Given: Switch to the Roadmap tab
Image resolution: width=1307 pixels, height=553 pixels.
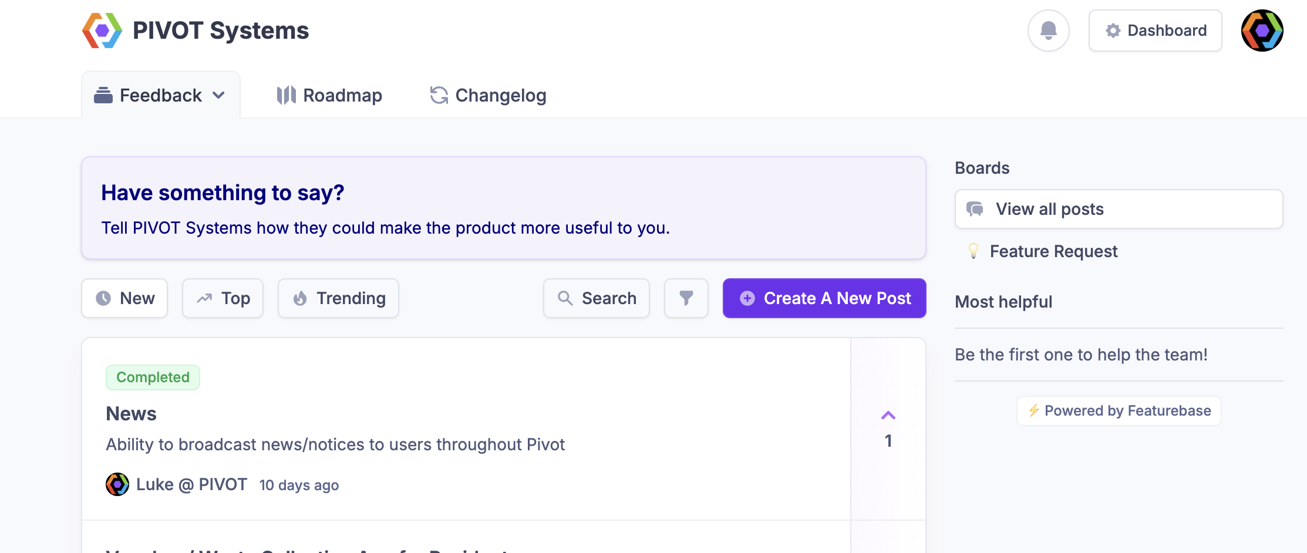Looking at the screenshot, I should coord(329,95).
